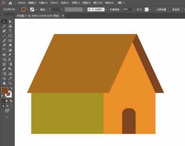Select the Type tool
The image size is (185, 146).
pos(10,31)
